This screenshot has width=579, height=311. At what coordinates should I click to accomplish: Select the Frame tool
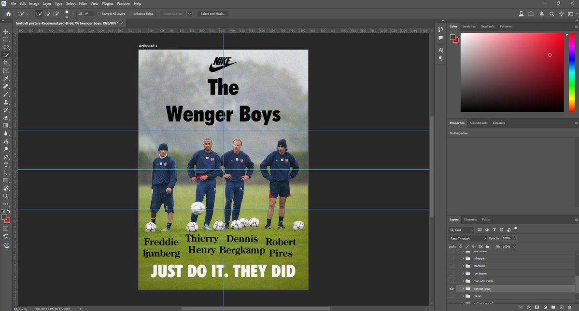pos(5,71)
